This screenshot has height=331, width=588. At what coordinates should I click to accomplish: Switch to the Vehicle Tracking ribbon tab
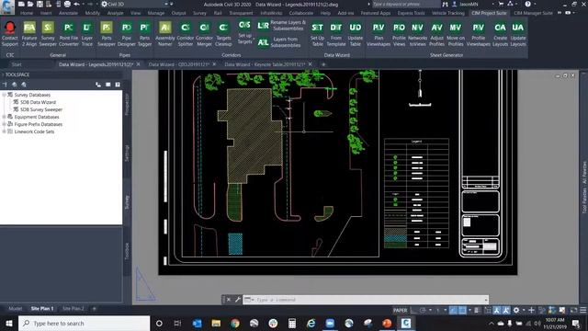[x=447, y=13]
